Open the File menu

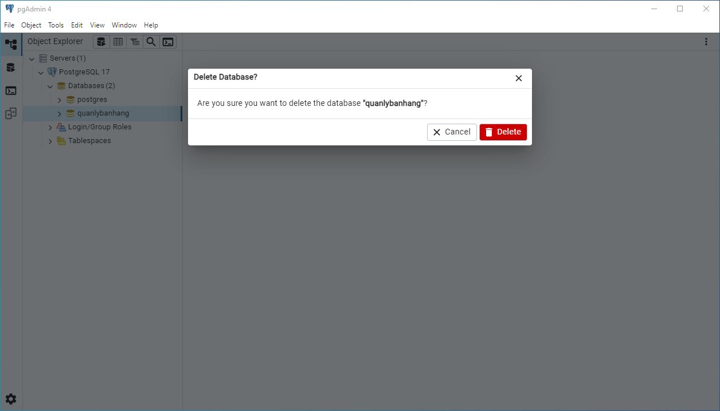(9, 25)
